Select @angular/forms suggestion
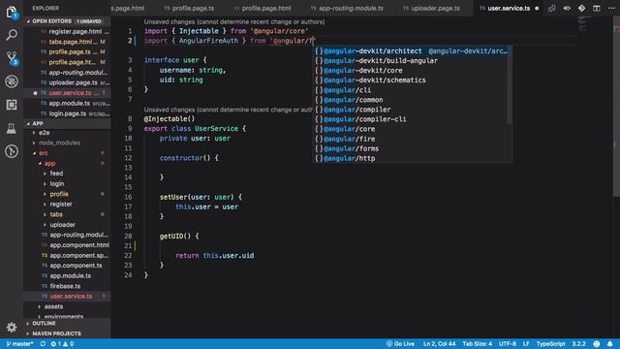 pyautogui.click(x=410, y=148)
